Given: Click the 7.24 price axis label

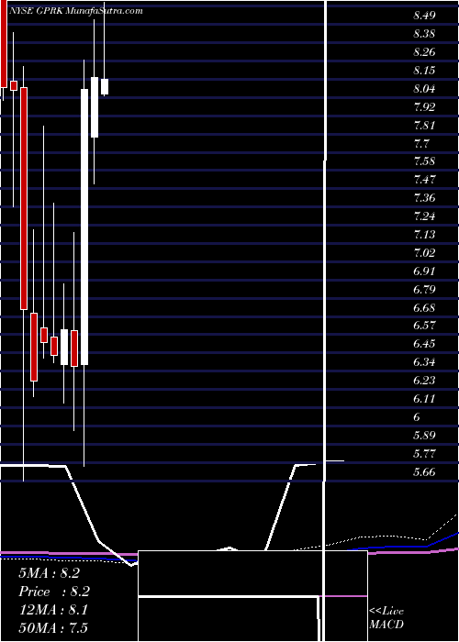Looking at the screenshot, I should 424,216.
